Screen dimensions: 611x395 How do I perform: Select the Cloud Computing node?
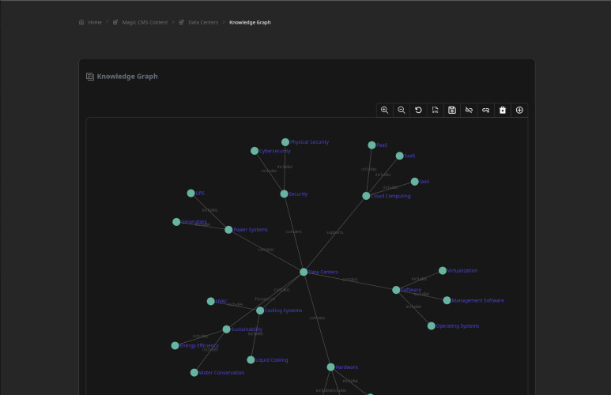tap(366, 196)
